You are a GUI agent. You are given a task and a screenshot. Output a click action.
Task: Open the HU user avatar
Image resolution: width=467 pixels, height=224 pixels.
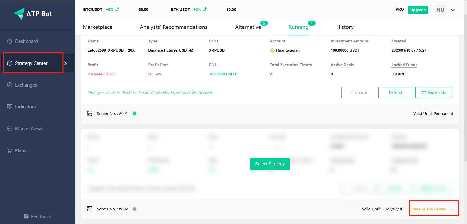440,10
